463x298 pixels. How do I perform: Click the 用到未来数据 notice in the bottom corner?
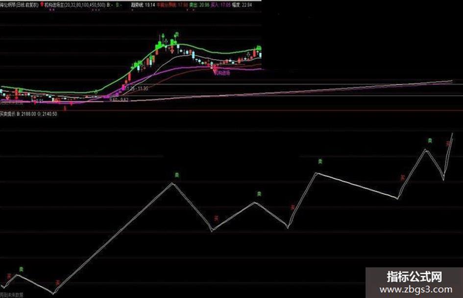[12, 295]
